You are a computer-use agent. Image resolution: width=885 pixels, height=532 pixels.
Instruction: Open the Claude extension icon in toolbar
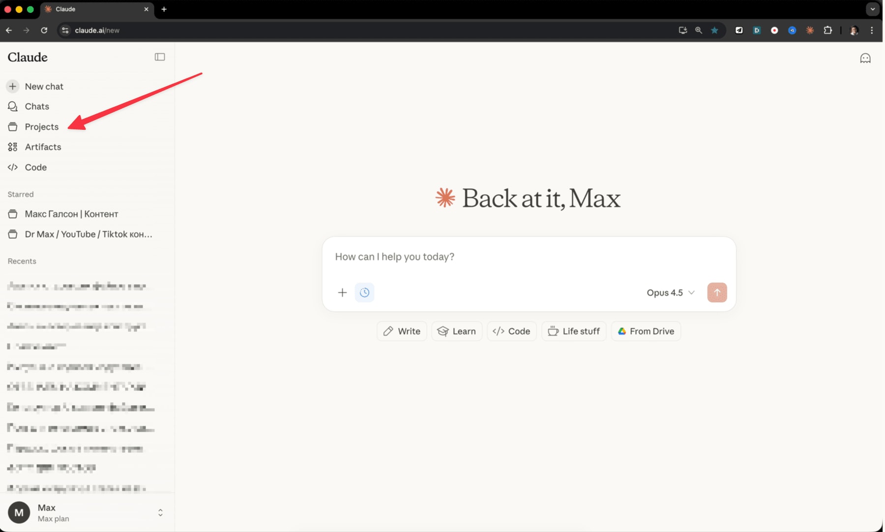tap(810, 30)
